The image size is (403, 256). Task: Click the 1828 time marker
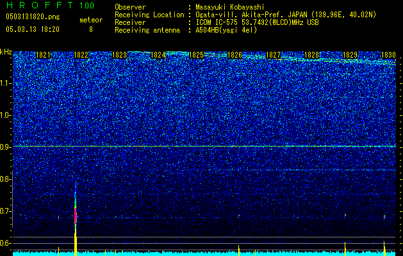[x=311, y=55]
